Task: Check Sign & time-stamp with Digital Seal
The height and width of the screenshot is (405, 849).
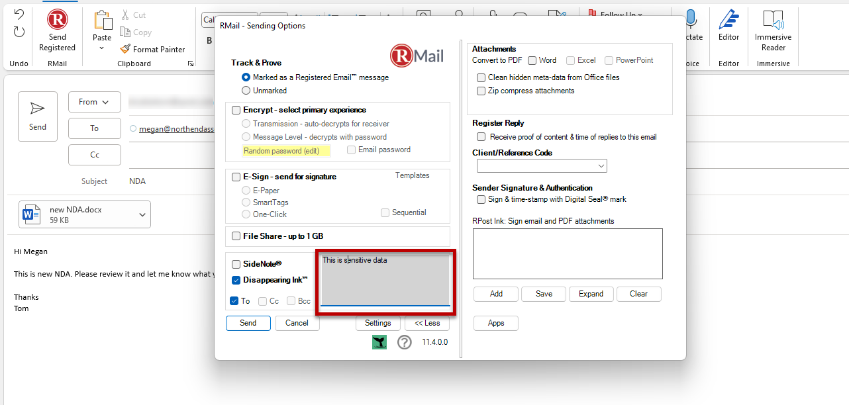Action: [x=481, y=199]
